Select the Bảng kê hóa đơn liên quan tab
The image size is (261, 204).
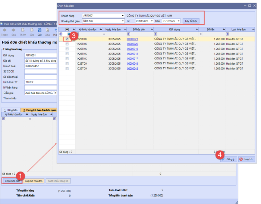pyautogui.click(x=38, y=110)
